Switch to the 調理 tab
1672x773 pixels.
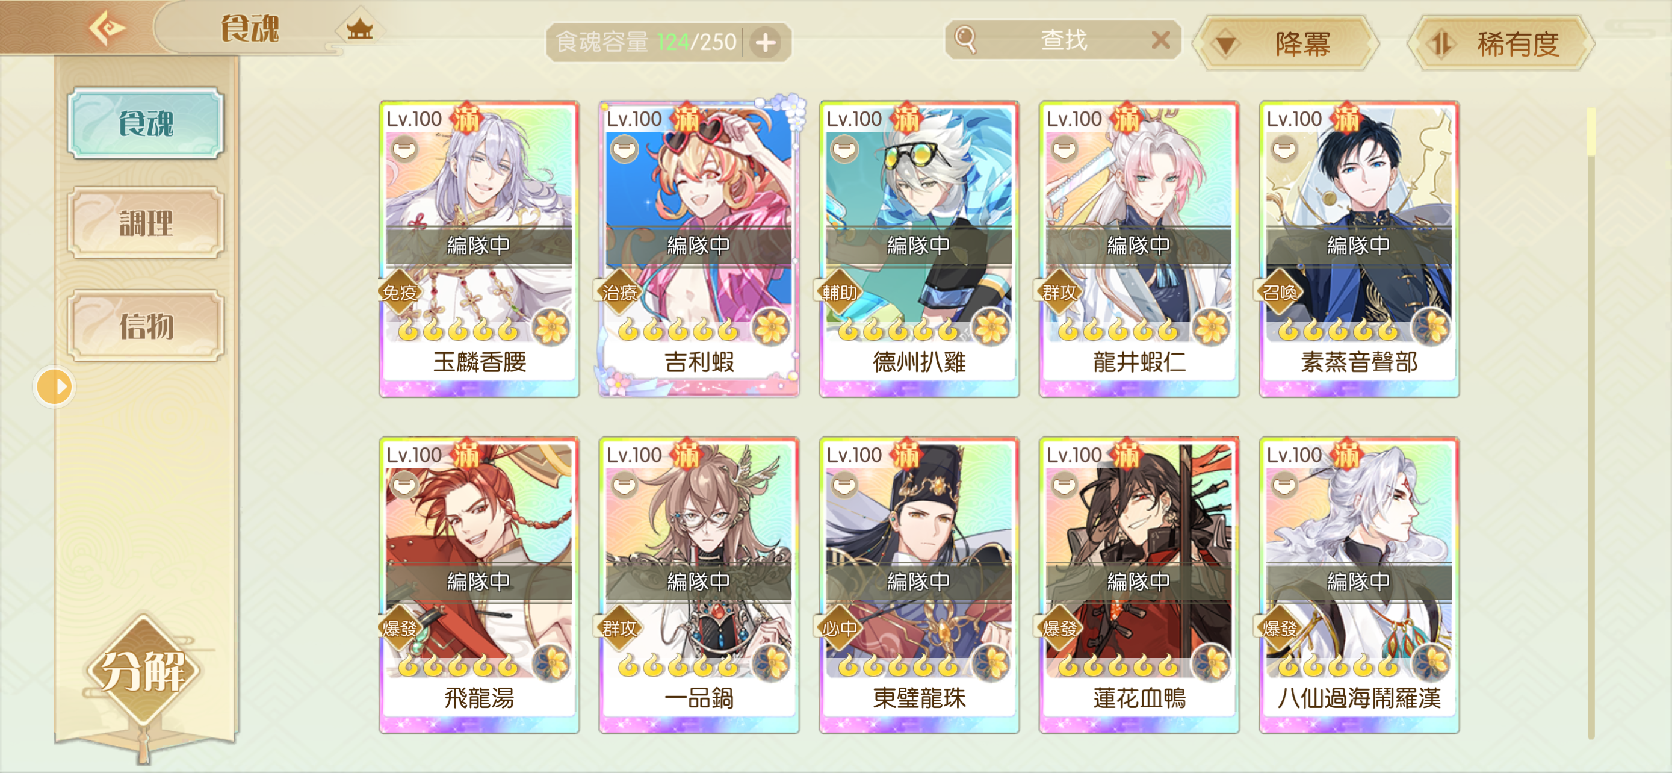pyautogui.click(x=146, y=223)
